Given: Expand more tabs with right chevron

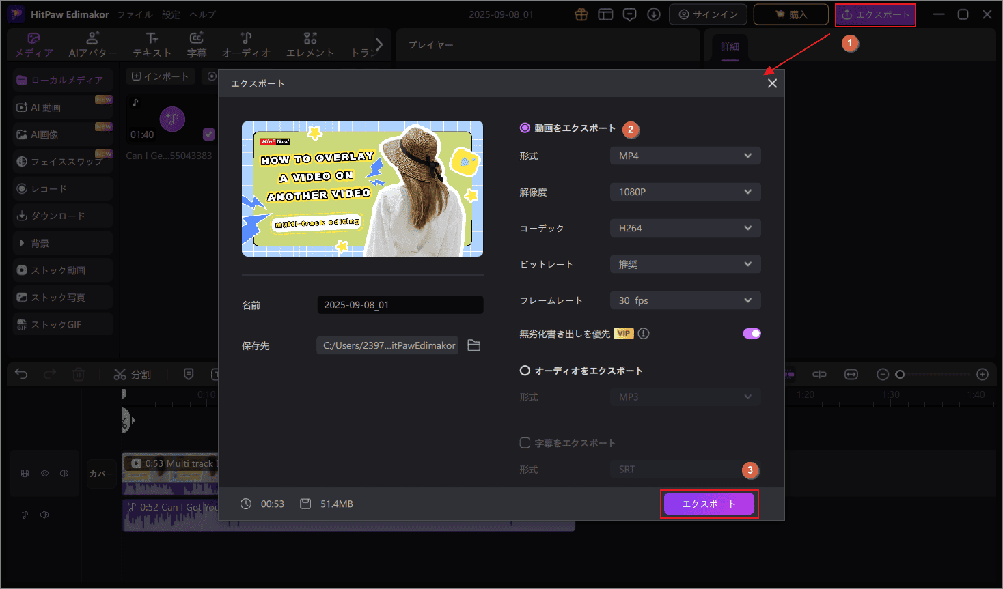Looking at the screenshot, I should point(379,44).
